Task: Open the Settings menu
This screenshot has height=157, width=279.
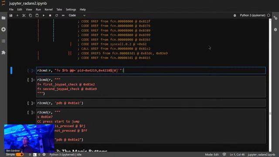Action: click(71, 10)
